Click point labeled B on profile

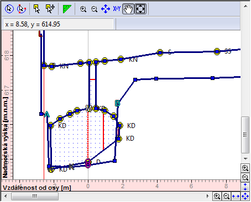pos(117,103)
